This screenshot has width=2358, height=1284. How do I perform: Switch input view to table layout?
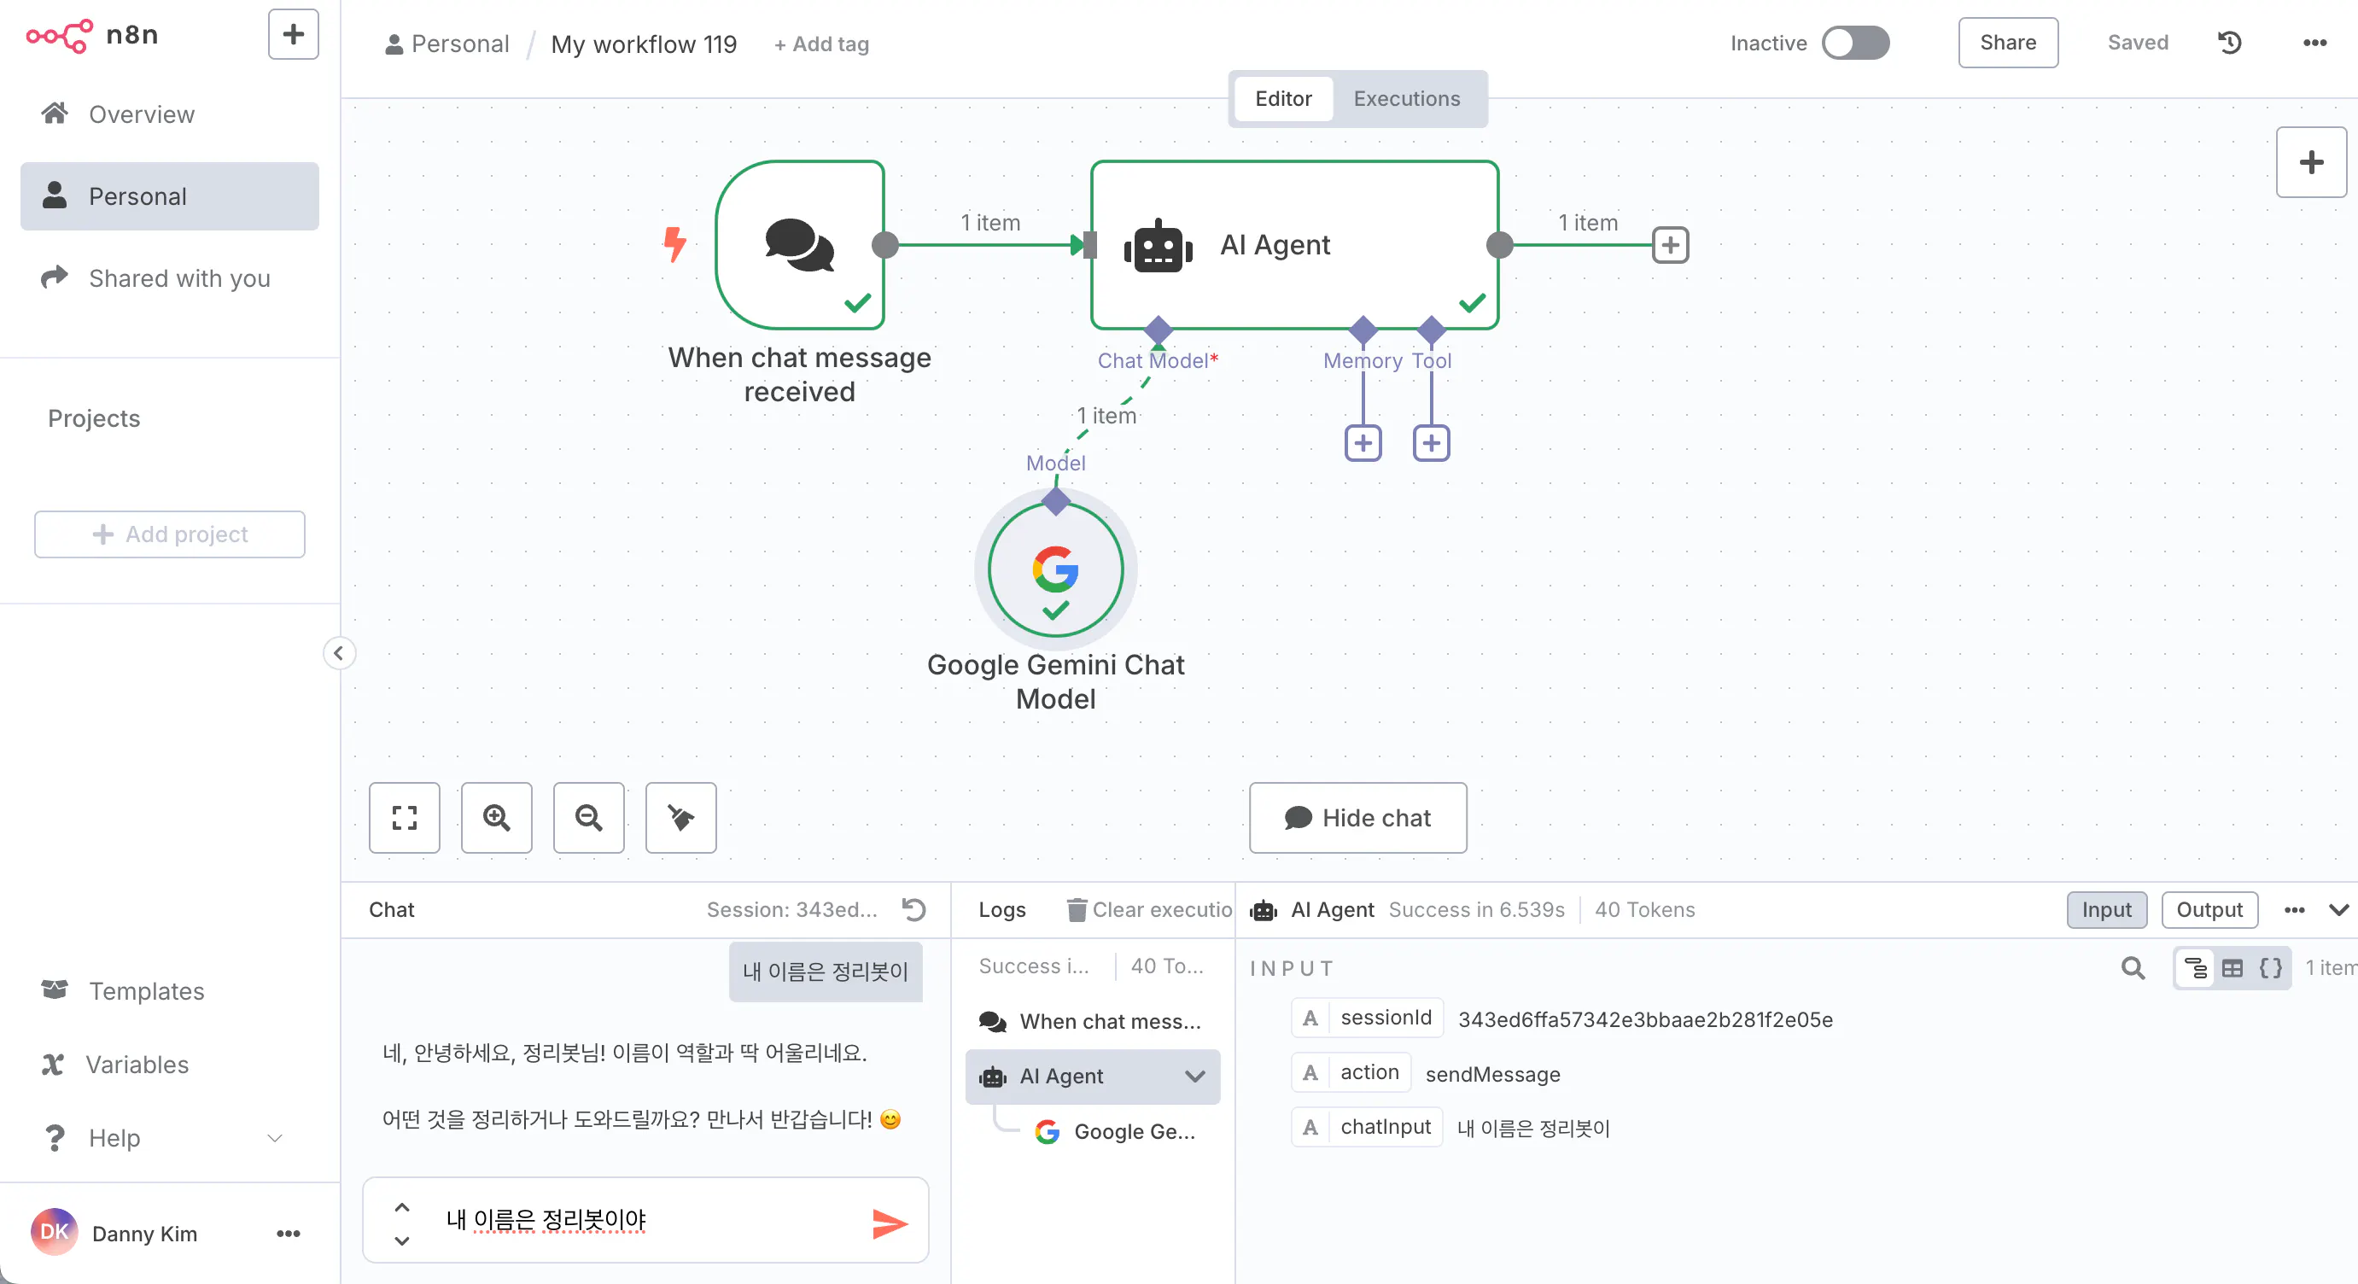coord(2233,968)
